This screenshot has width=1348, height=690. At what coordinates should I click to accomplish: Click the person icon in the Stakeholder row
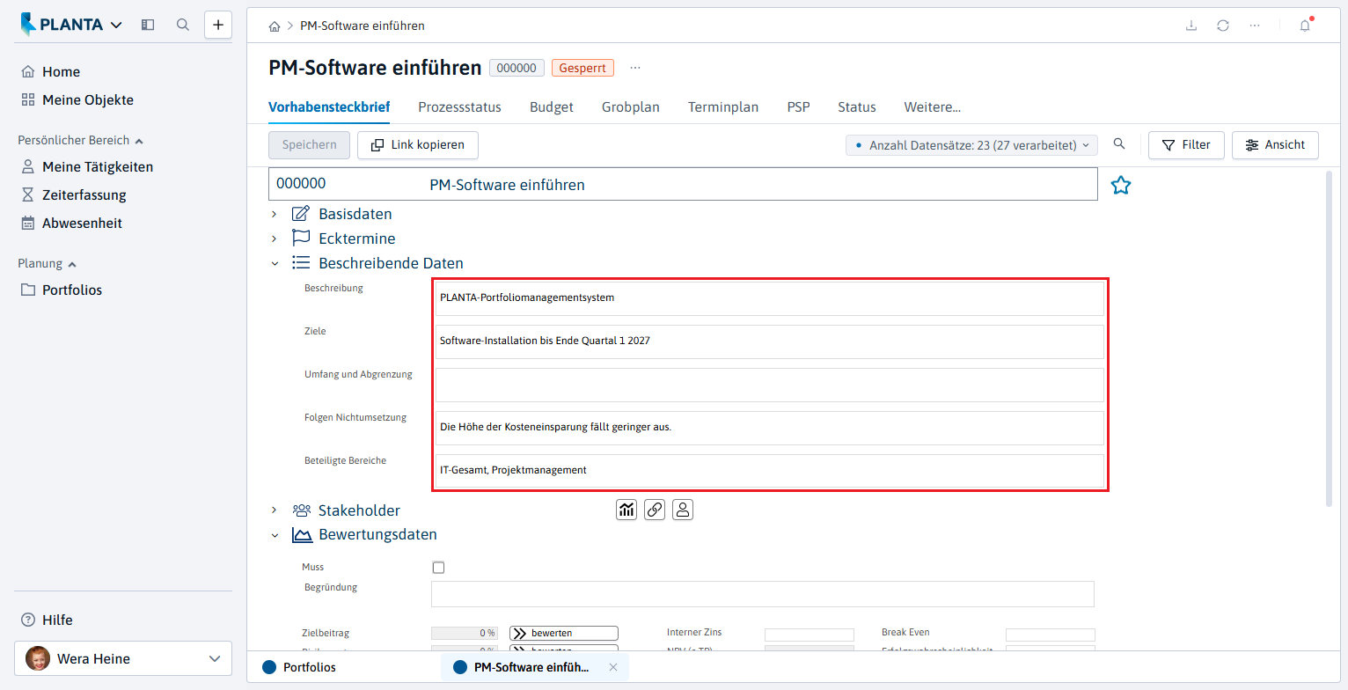[x=683, y=509]
